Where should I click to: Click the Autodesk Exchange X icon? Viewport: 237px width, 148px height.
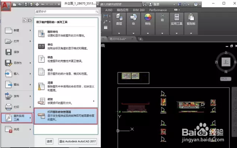179,5
